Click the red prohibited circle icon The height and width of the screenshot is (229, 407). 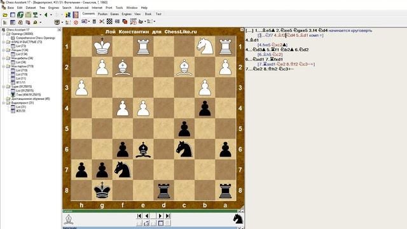(x=76, y=22)
